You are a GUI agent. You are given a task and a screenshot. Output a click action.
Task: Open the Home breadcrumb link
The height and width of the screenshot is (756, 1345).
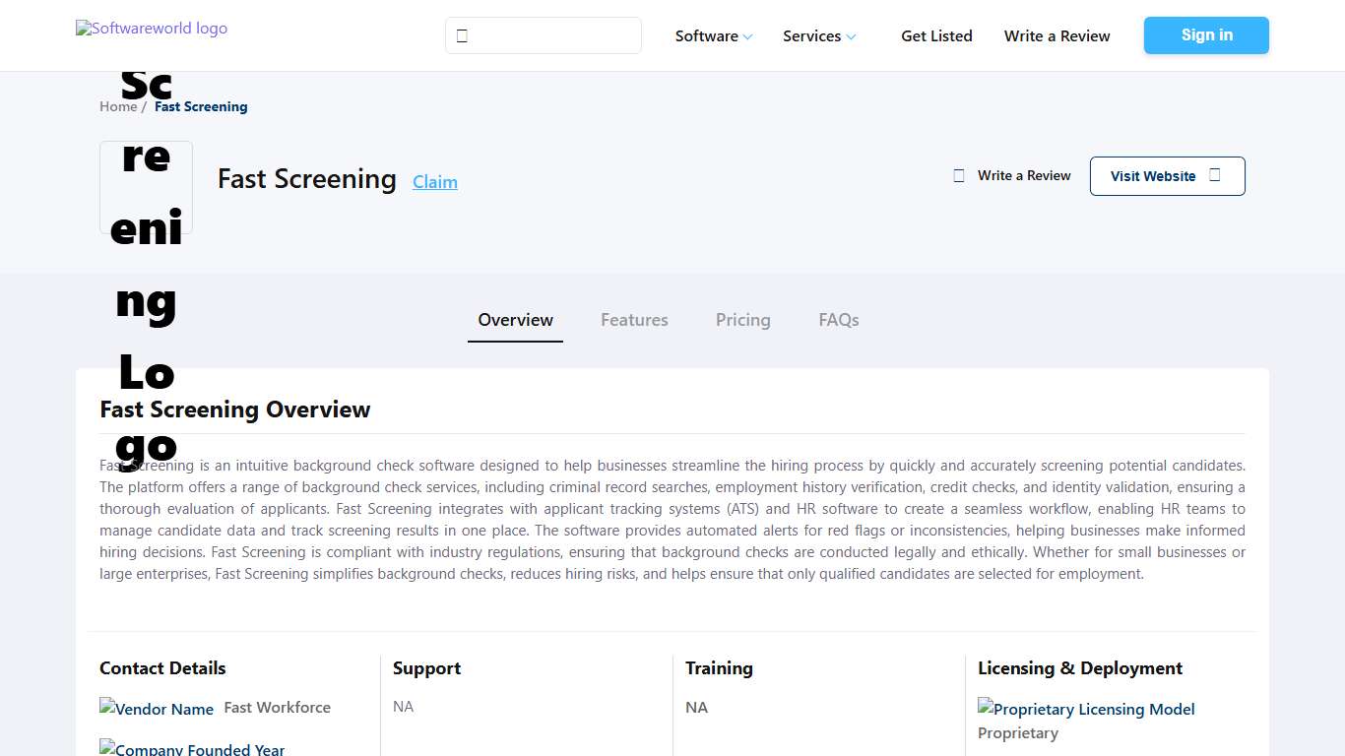tap(116, 106)
